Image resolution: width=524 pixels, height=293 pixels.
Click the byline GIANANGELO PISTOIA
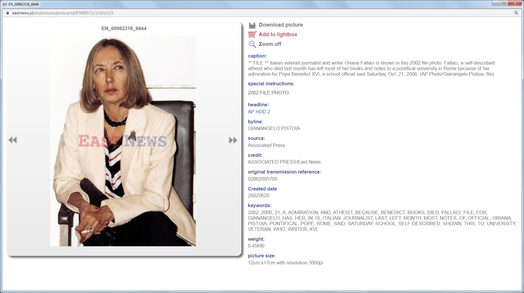274,128
